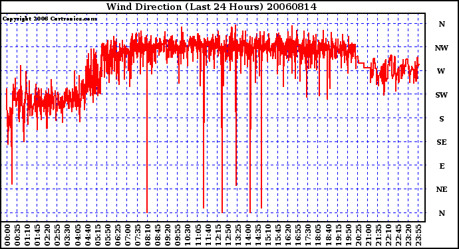Click the 'NE' direction label

[x=442, y=189]
